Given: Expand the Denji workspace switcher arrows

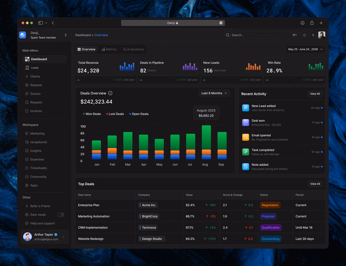Looking at the screenshot, I should (x=65, y=35).
